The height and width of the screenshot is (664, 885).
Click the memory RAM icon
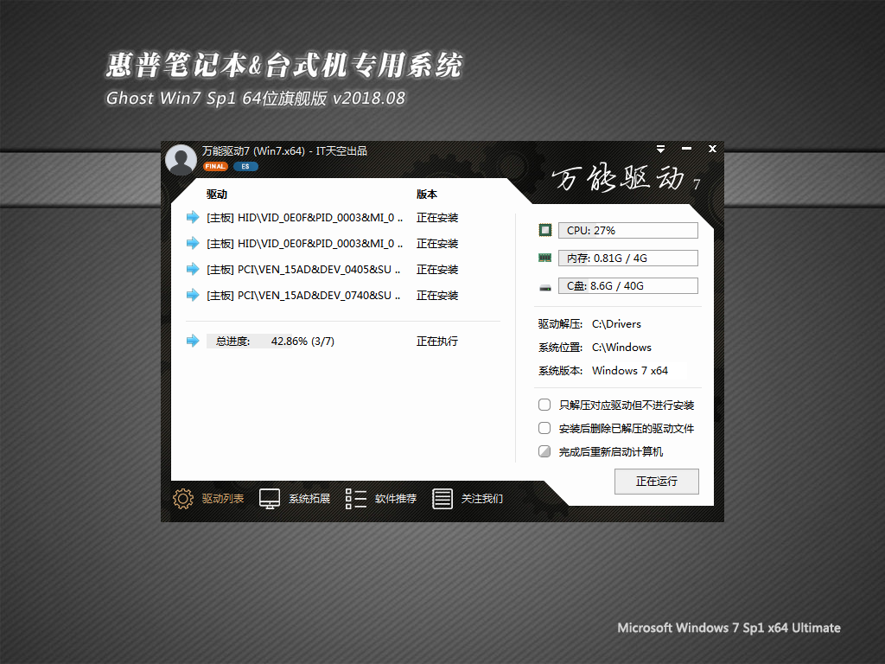545,258
